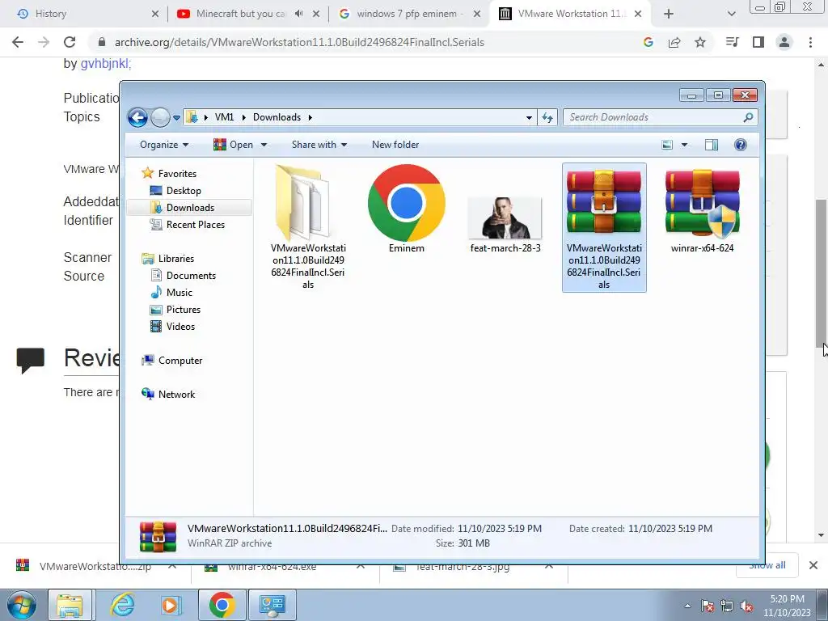
Task: Go back in Explorer window
Action: click(x=137, y=117)
